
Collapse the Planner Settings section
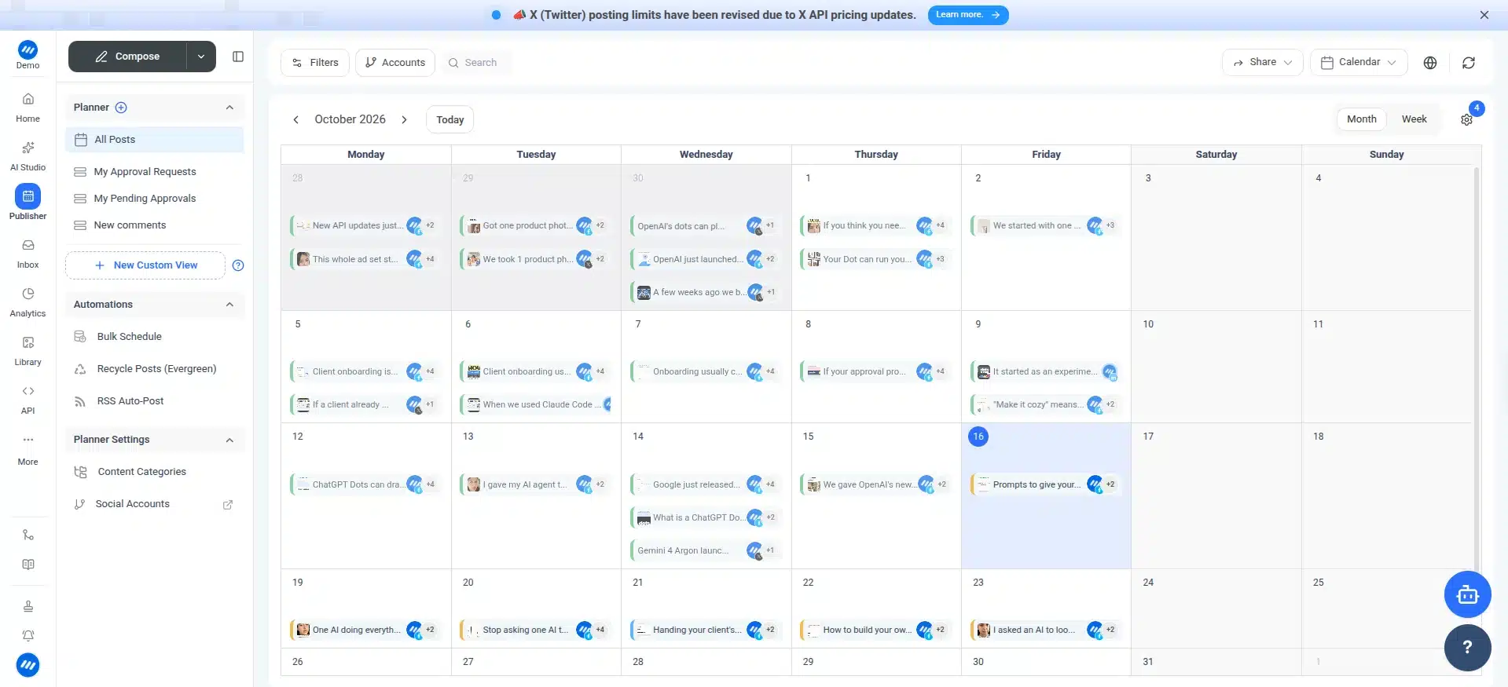click(x=229, y=440)
